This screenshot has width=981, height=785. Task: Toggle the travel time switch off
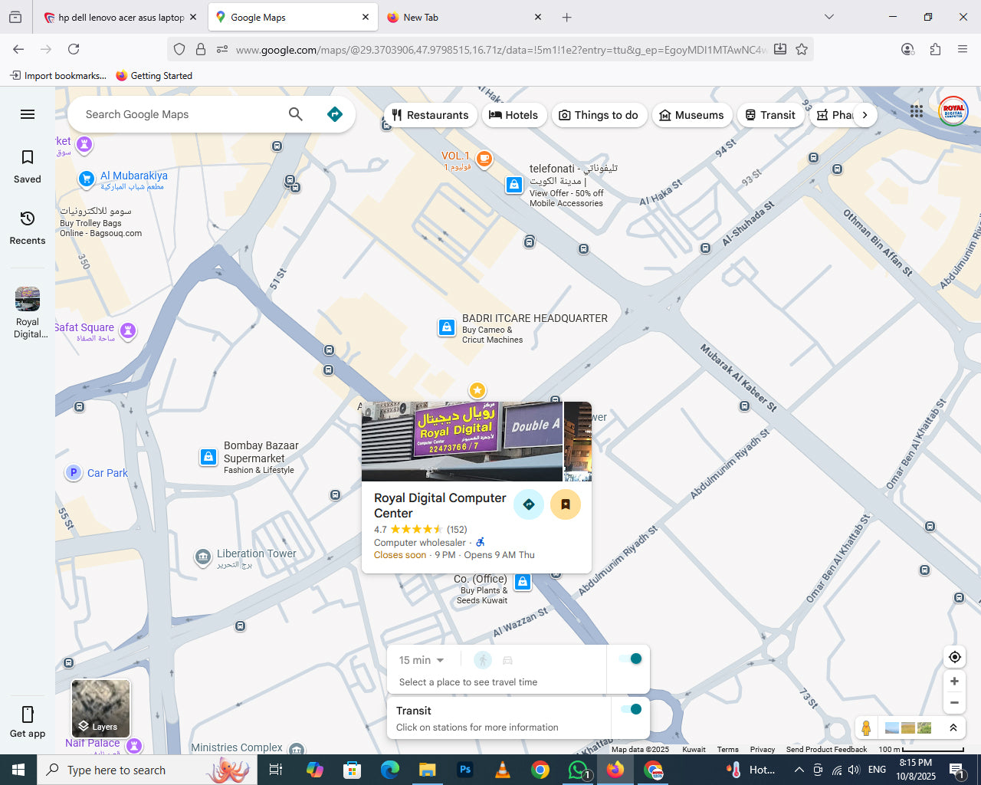[631, 659]
